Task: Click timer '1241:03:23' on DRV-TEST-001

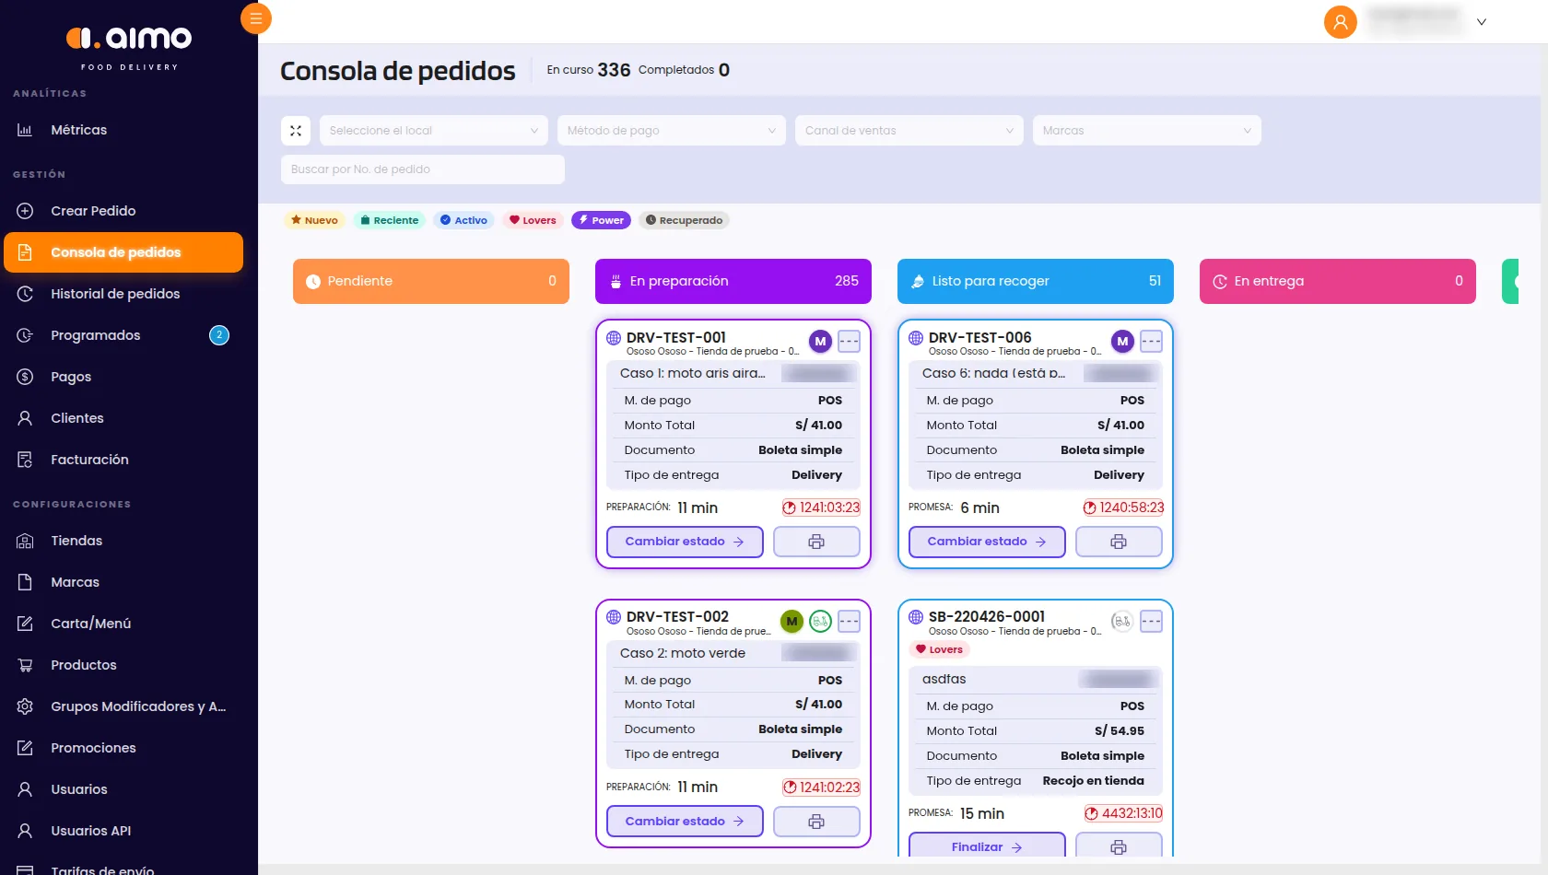Action: [x=821, y=507]
